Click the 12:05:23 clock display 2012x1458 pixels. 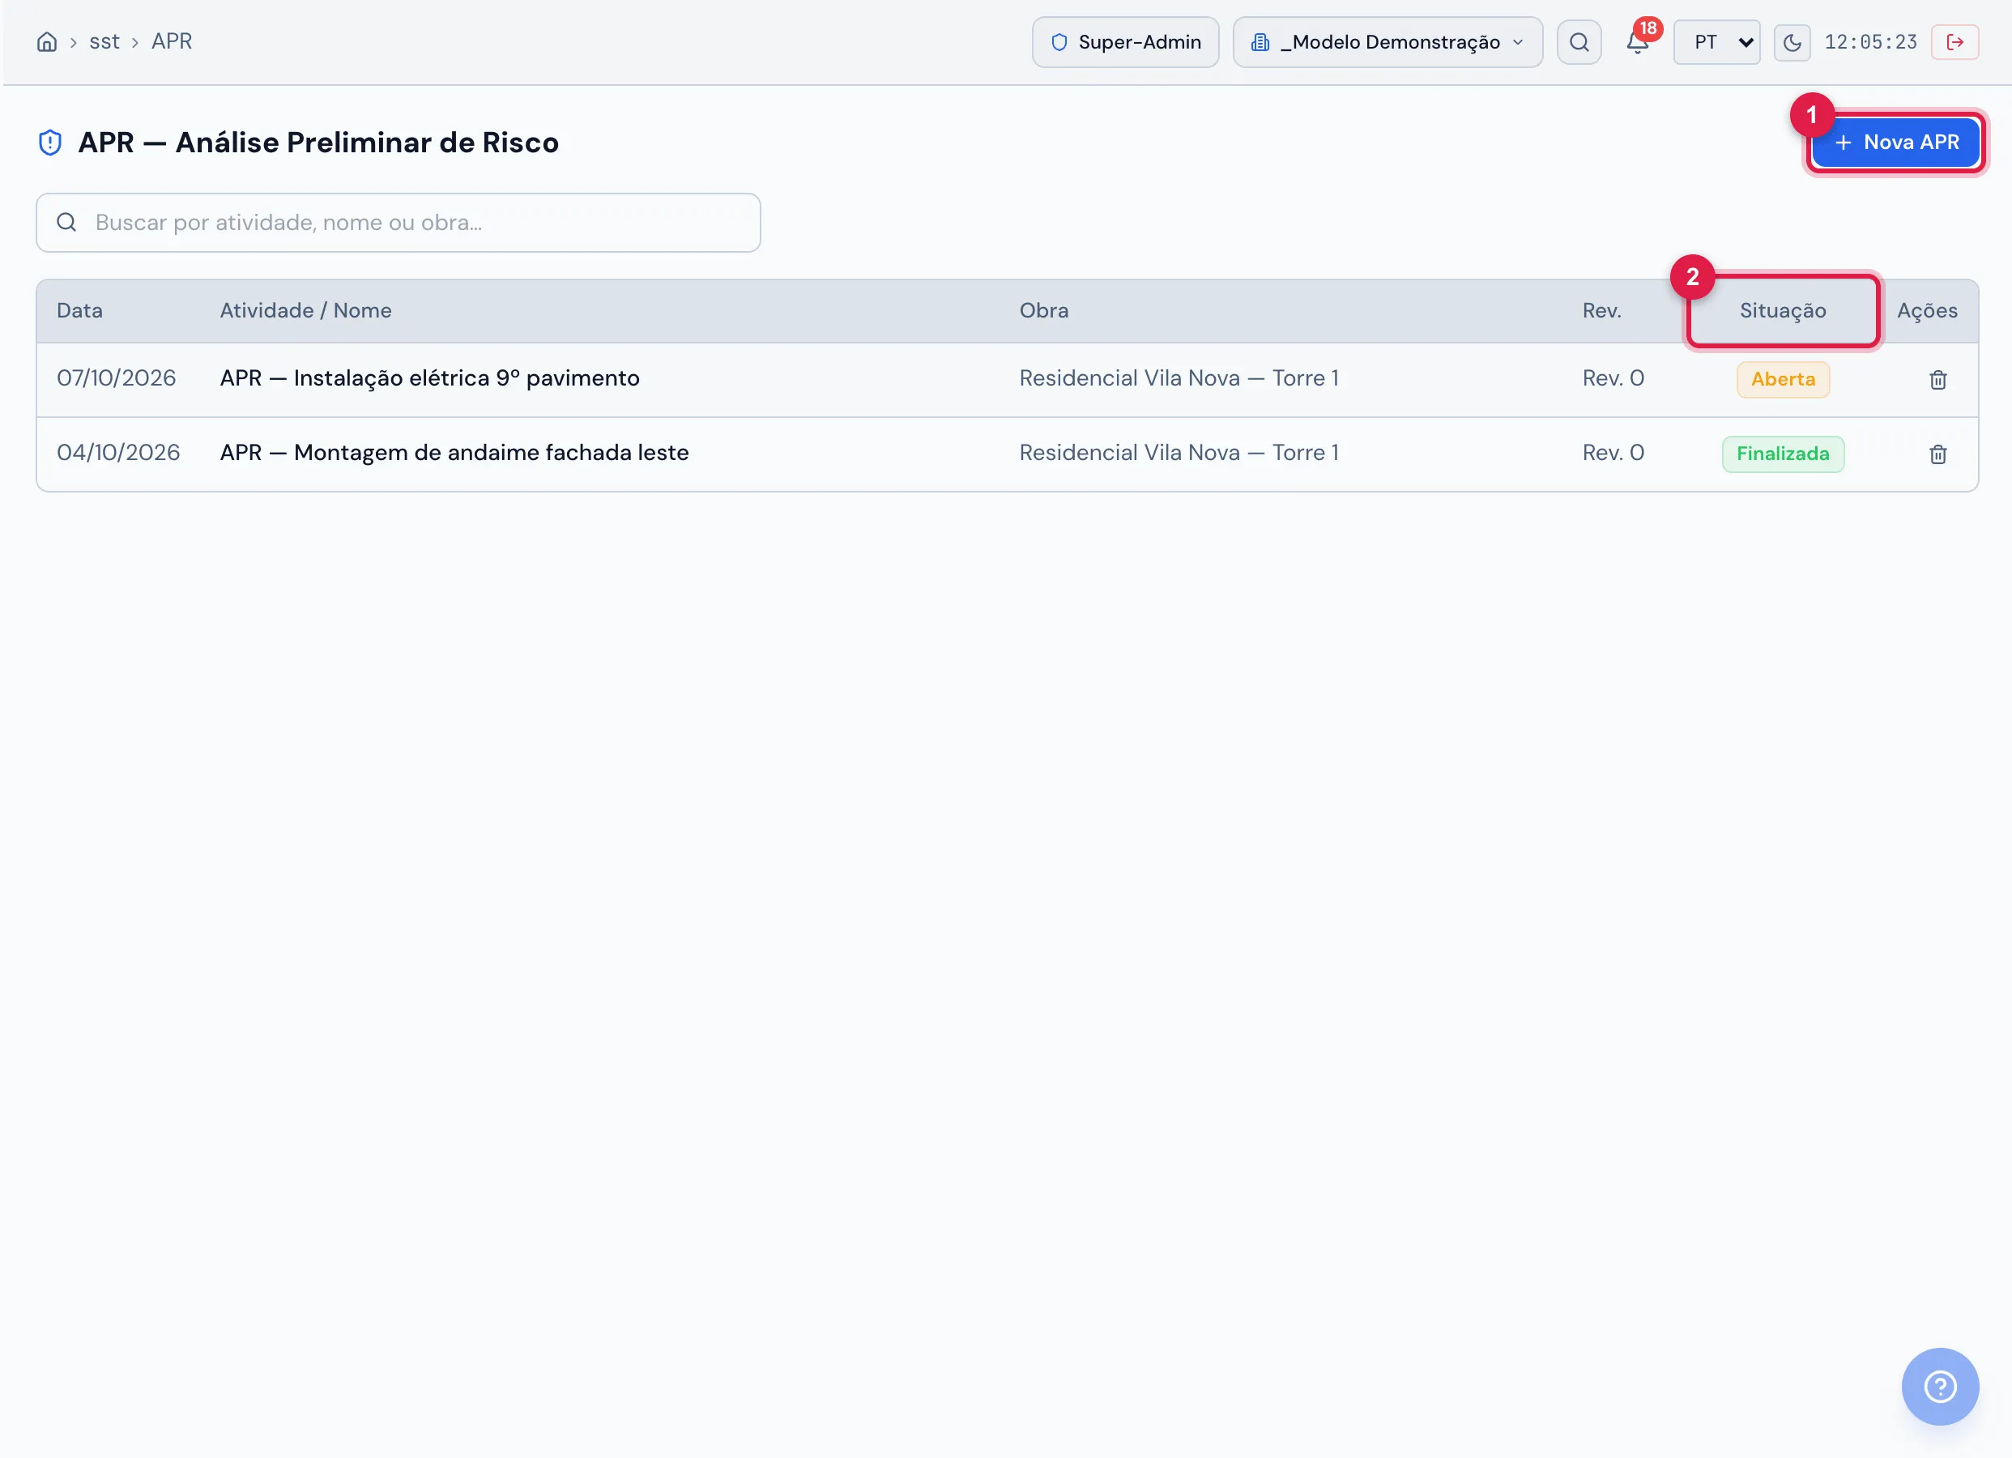(1871, 41)
